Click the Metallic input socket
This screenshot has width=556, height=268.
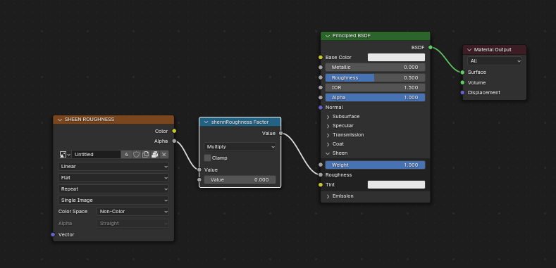(321, 68)
